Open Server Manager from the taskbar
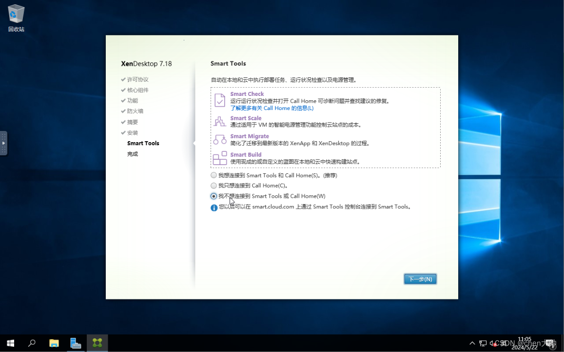Screen dimensions: 564x352 (x=76, y=343)
